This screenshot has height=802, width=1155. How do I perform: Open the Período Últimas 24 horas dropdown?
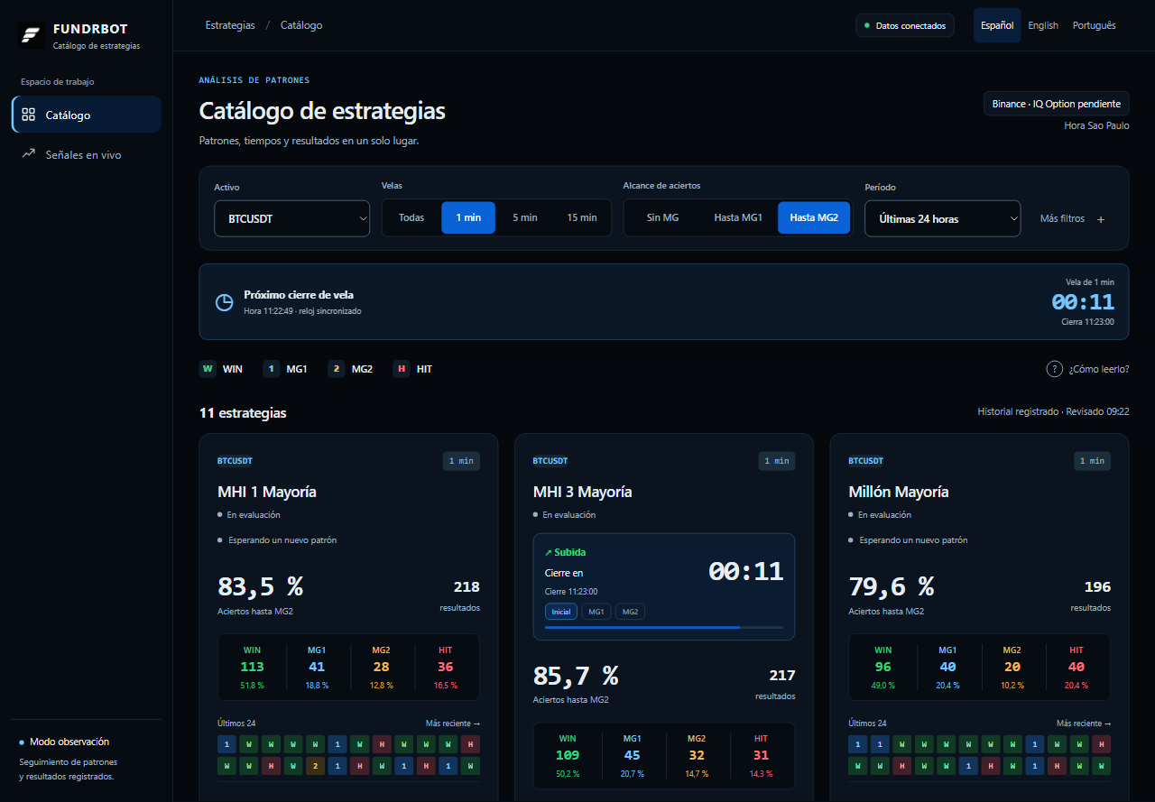point(942,218)
